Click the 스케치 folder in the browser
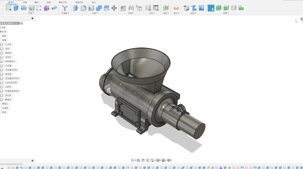The image size is (303, 169). point(5,108)
